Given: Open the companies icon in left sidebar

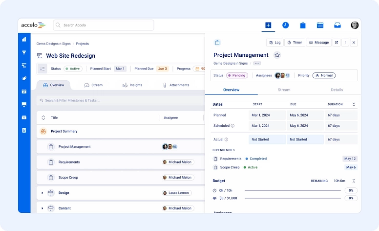Looking at the screenshot, I should tap(24, 39).
